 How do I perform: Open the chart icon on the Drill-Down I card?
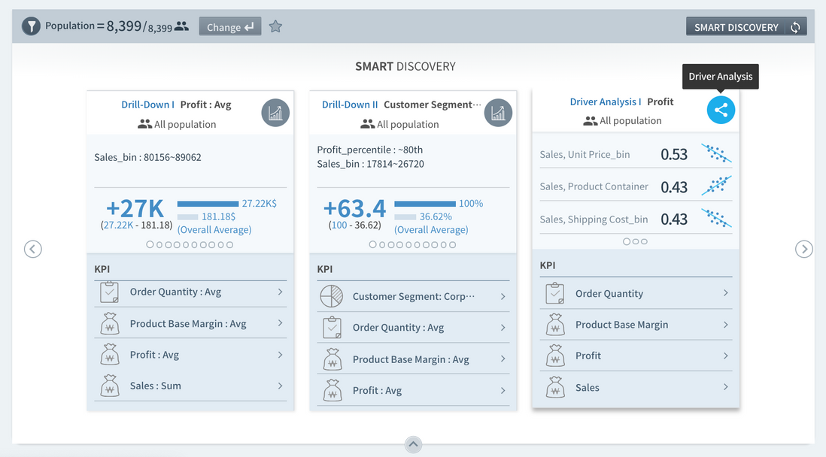coord(275,113)
